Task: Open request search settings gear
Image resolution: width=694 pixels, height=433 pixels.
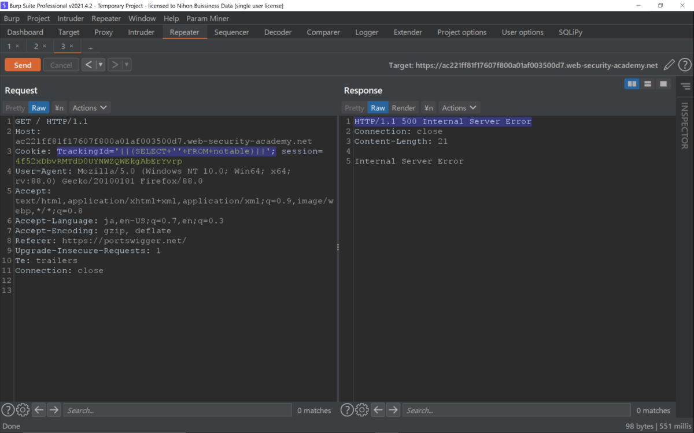Action: point(23,410)
